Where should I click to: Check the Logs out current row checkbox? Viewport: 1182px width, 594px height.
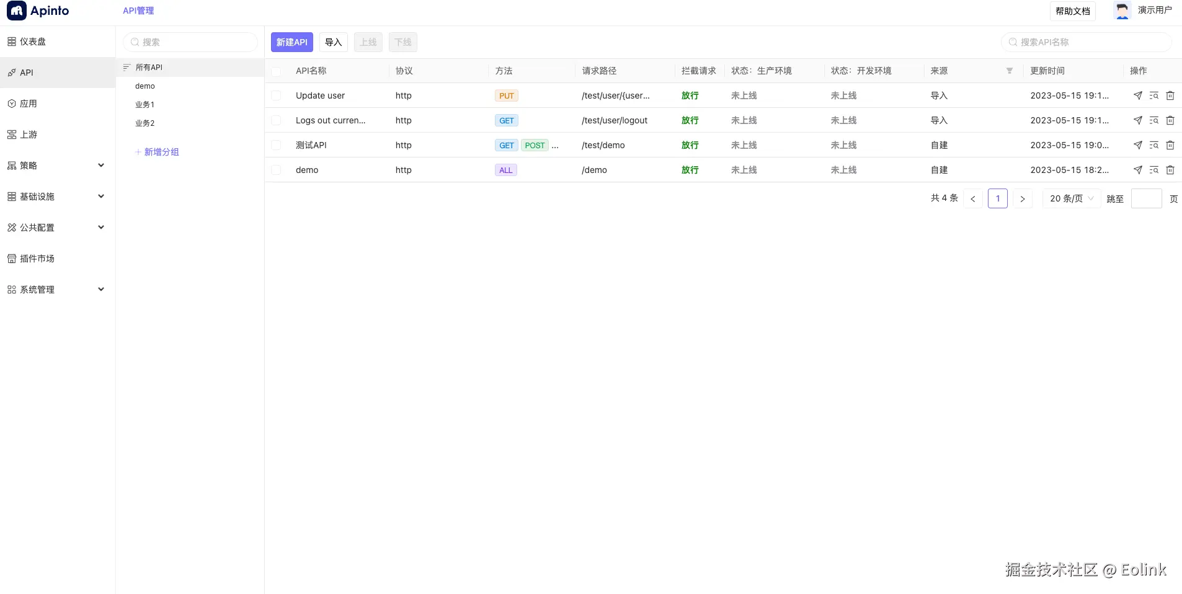(x=276, y=120)
